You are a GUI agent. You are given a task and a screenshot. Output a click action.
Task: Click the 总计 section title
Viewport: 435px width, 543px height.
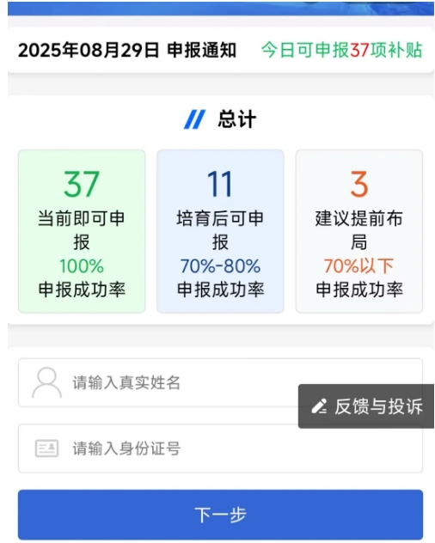click(x=237, y=119)
